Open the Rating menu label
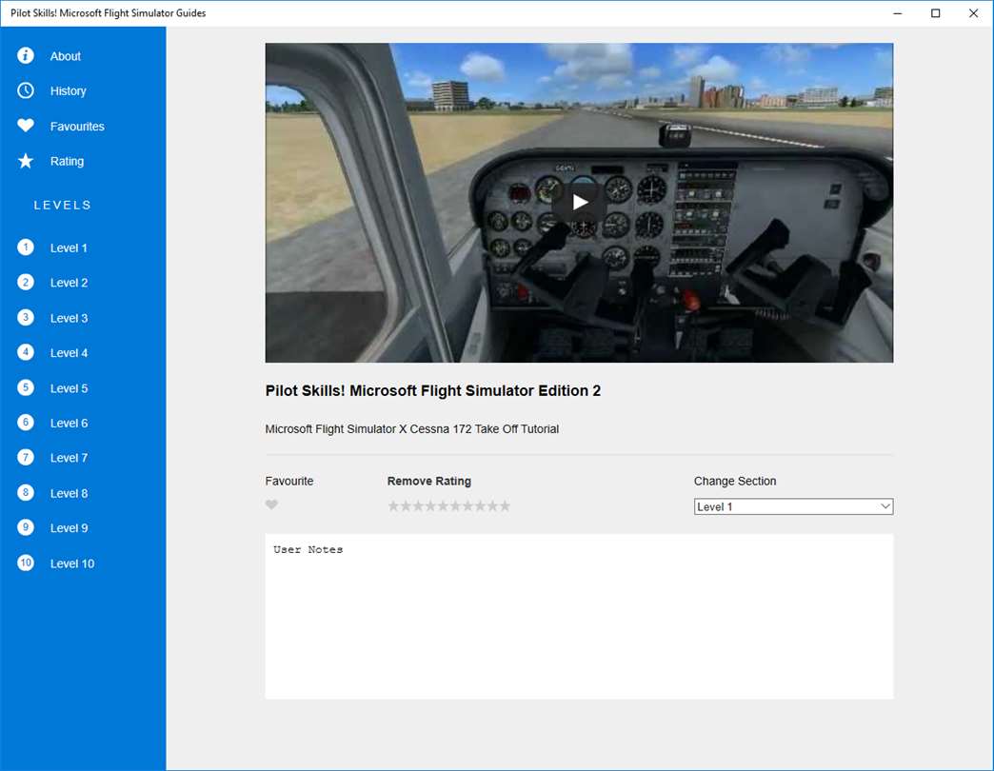Image resolution: width=994 pixels, height=771 pixels. pyautogui.click(x=67, y=162)
